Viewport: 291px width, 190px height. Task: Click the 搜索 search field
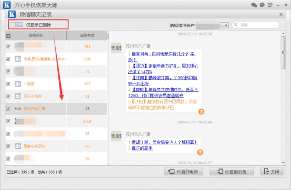(x=255, y=25)
